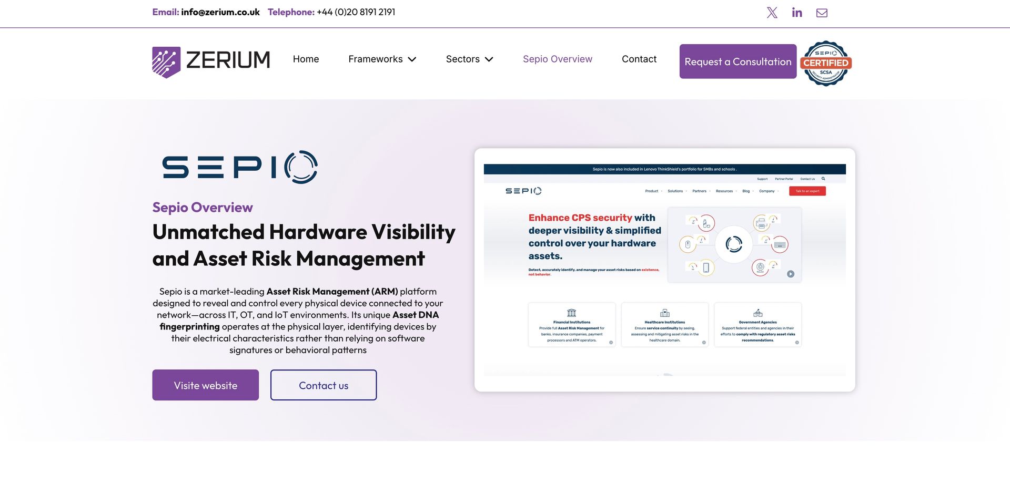Open the Contact menu item
This screenshot has height=485, width=1010.
pyautogui.click(x=639, y=59)
